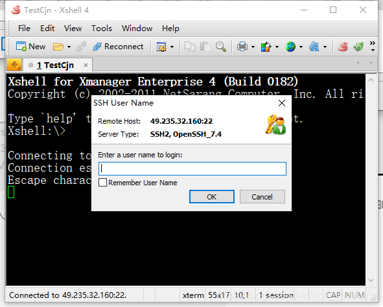Expand the Print dropdown arrow
Image resolution: width=383 pixels, height=307 pixels.
pyautogui.click(x=253, y=47)
